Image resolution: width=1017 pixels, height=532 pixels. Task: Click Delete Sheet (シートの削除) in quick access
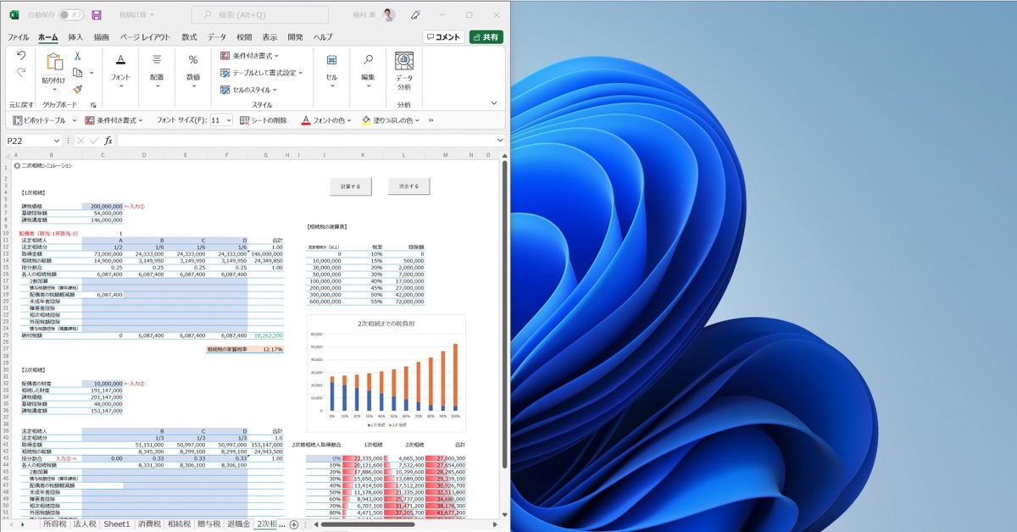click(264, 120)
